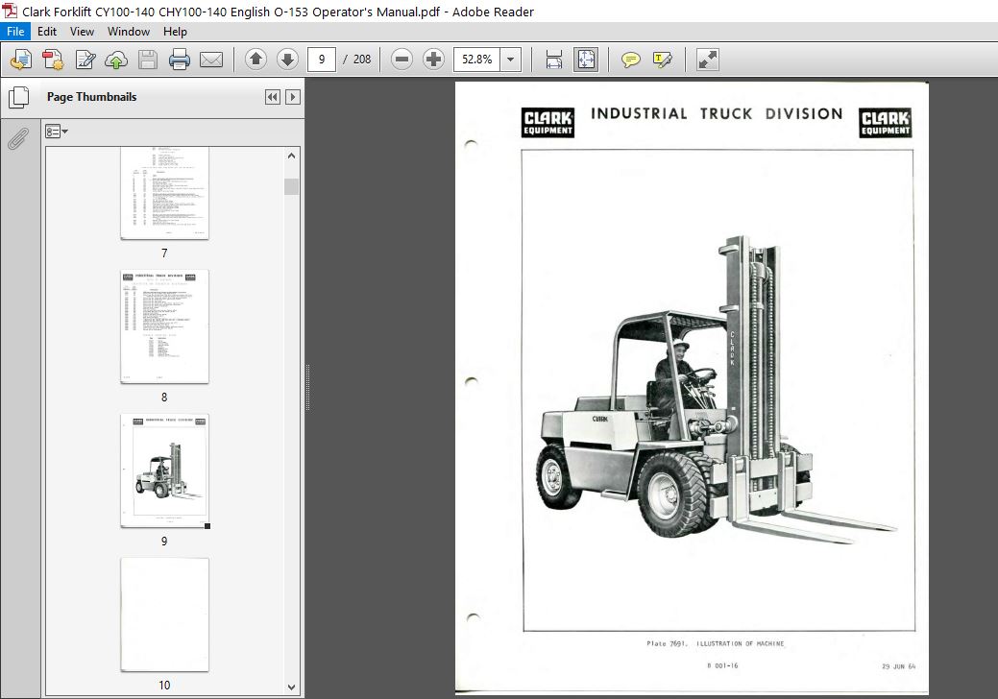Viewport: 998px width, 699px height.
Task: Click the "Page Thumbnails" panel title
Action: [x=91, y=97]
